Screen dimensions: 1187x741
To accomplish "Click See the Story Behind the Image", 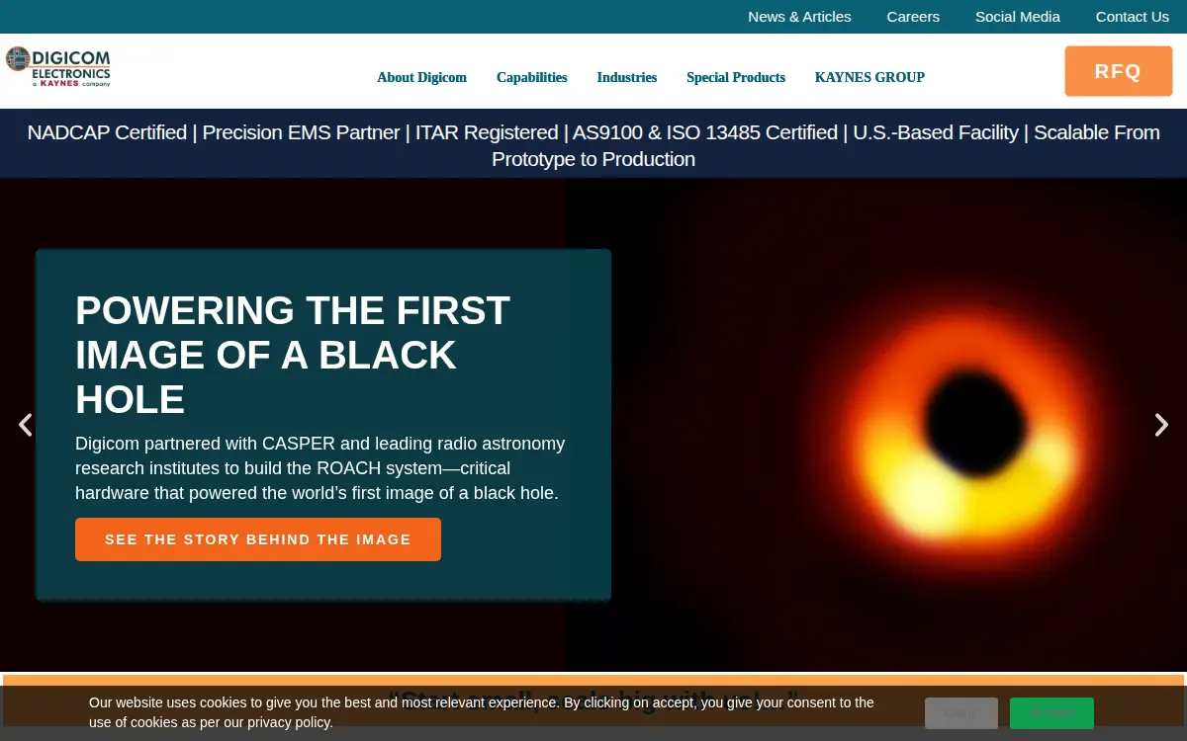I will coord(258,539).
